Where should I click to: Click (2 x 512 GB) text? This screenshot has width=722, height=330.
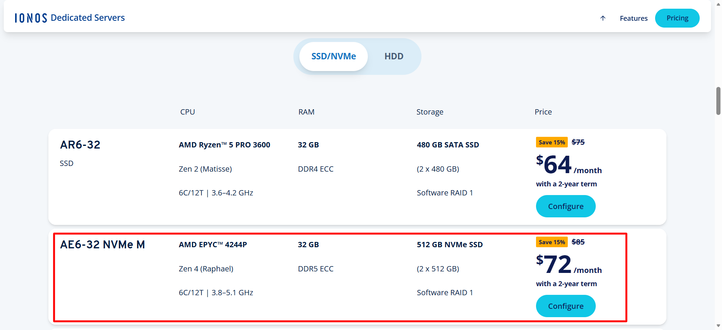click(x=438, y=269)
